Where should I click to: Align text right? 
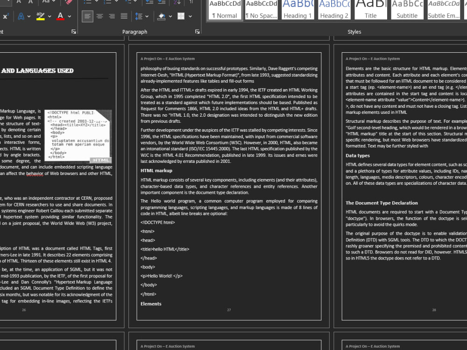tap(112, 16)
